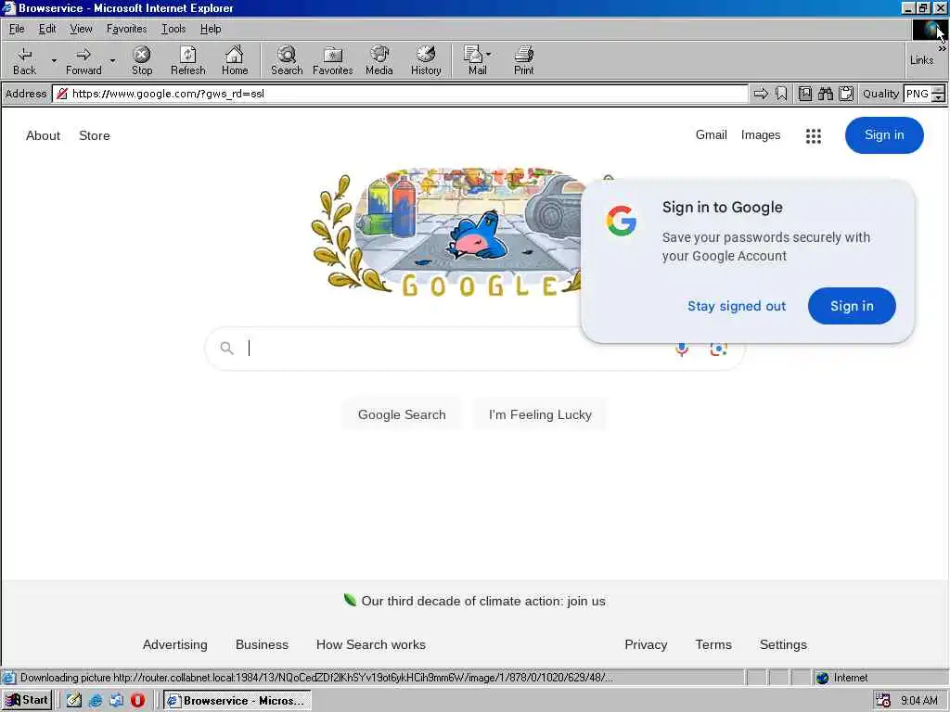The width and height of the screenshot is (950, 712).
Task: Launch Opera from the quick launch bar
Action: (x=137, y=700)
